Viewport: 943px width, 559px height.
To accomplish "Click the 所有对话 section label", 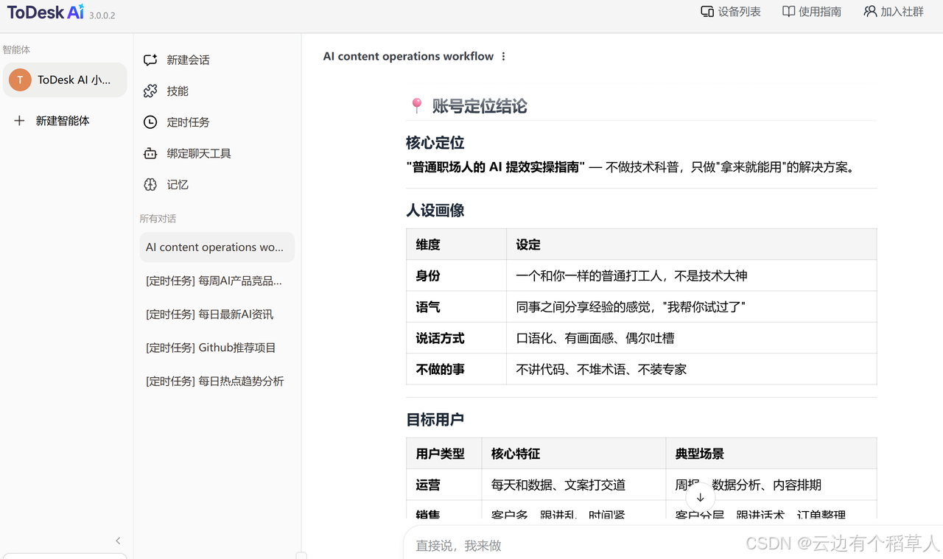I will click(x=158, y=219).
